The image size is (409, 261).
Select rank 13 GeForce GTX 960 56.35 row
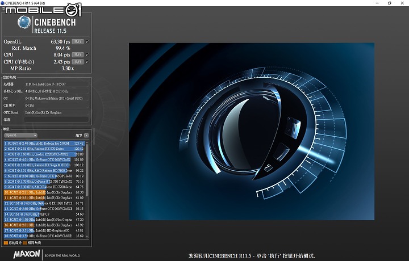coord(44,209)
